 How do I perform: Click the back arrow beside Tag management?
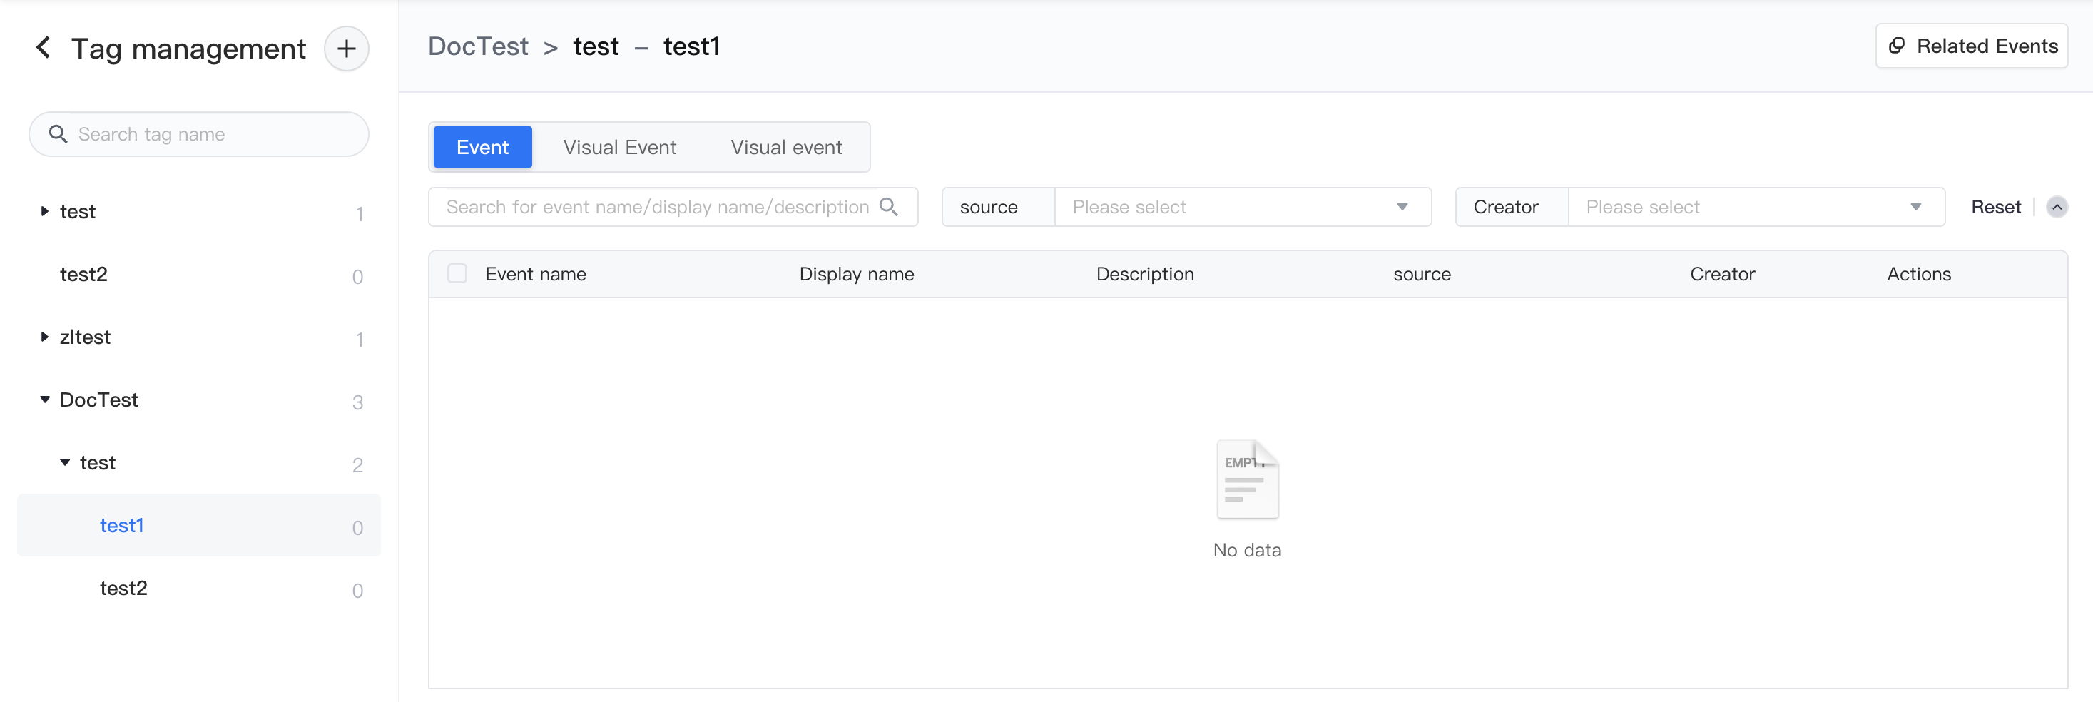44,48
